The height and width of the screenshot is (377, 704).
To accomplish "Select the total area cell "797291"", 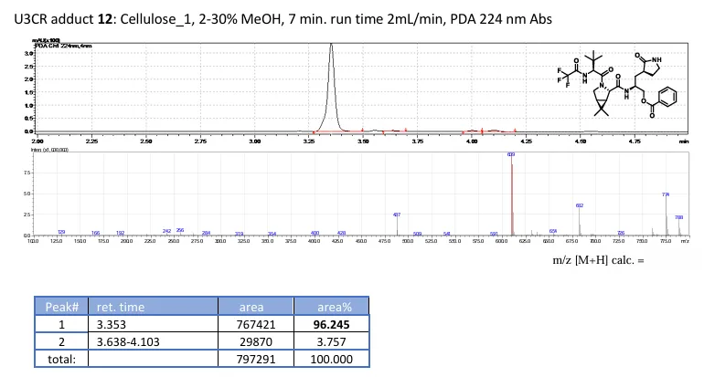I will [x=256, y=359].
